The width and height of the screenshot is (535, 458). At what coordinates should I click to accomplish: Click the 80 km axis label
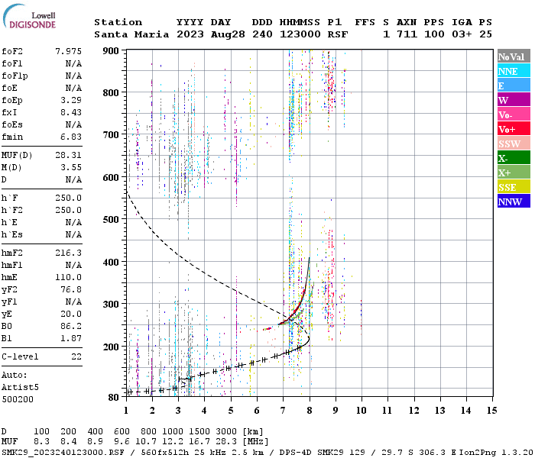[x=114, y=398]
